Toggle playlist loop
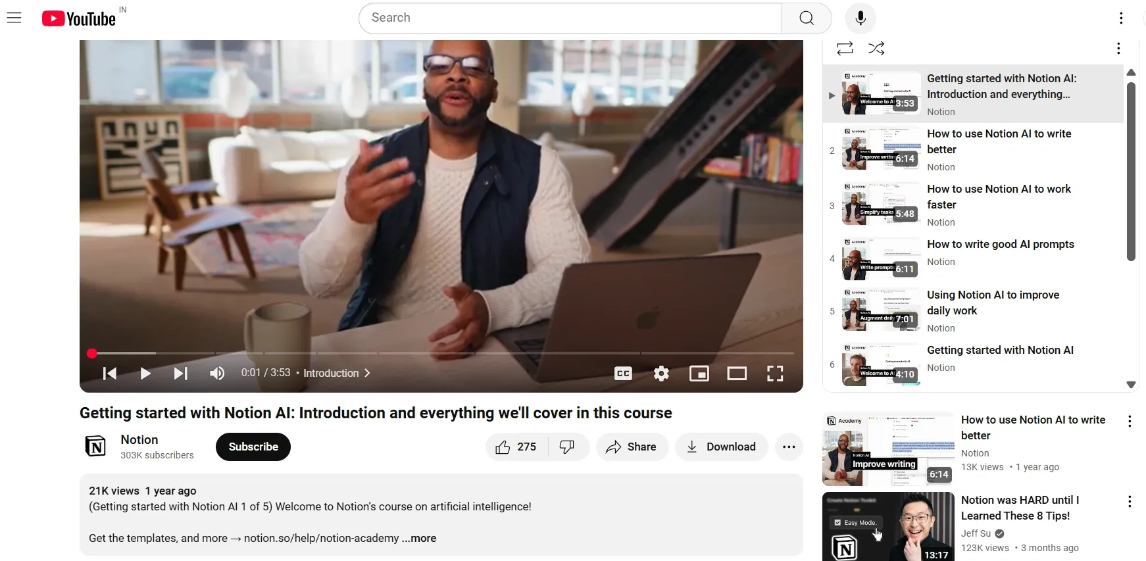Image resolution: width=1146 pixels, height=561 pixels. coord(845,48)
